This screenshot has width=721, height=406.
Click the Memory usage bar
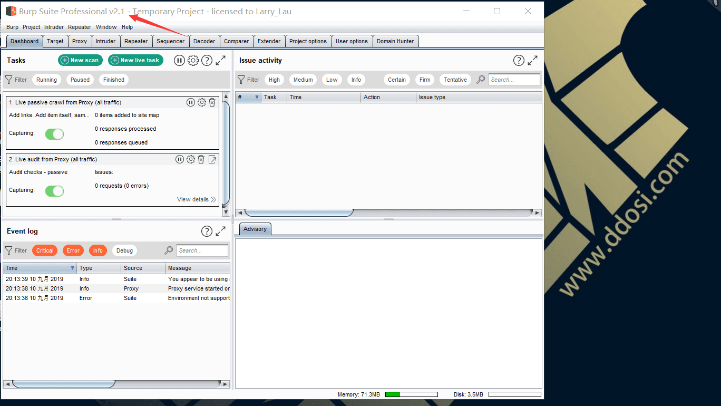coord(412,394)
